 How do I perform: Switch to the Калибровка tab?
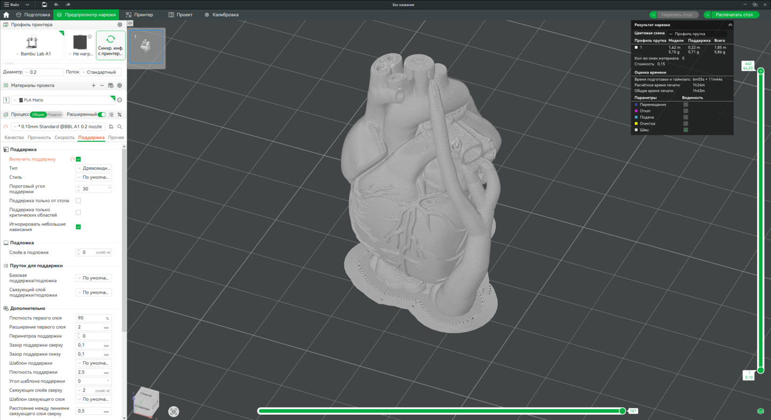coord(221,15)
